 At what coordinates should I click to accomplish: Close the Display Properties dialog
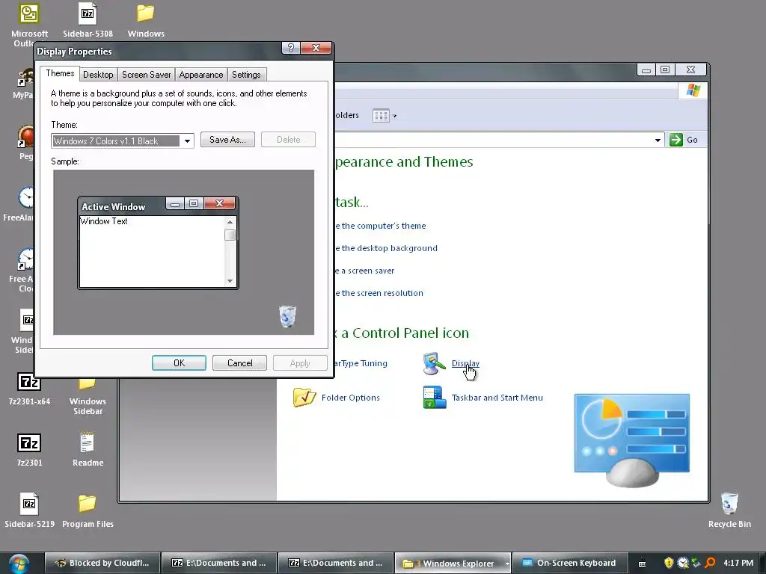(x=316, y=48)
